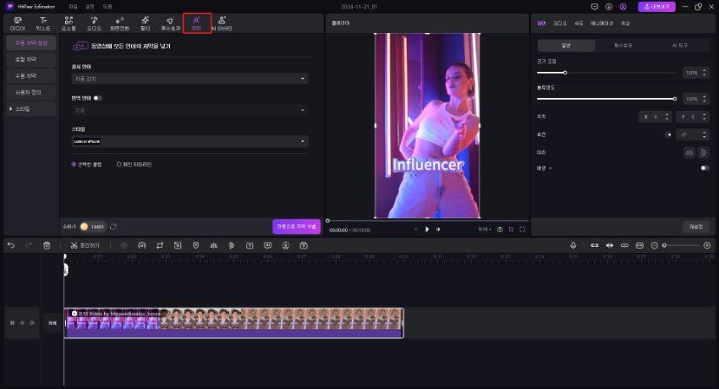Open the Transitions (화면전환) tool icon

[119, 22]
